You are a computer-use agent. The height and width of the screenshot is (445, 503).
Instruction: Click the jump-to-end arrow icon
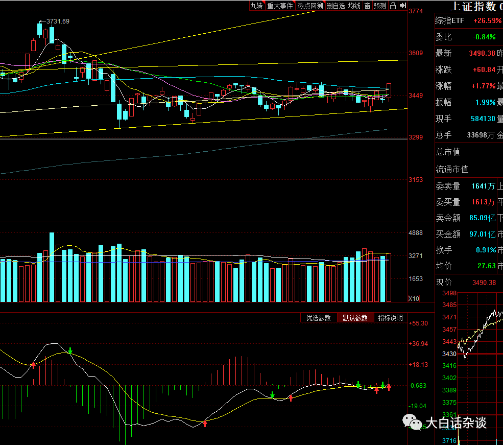pos(403,6)
